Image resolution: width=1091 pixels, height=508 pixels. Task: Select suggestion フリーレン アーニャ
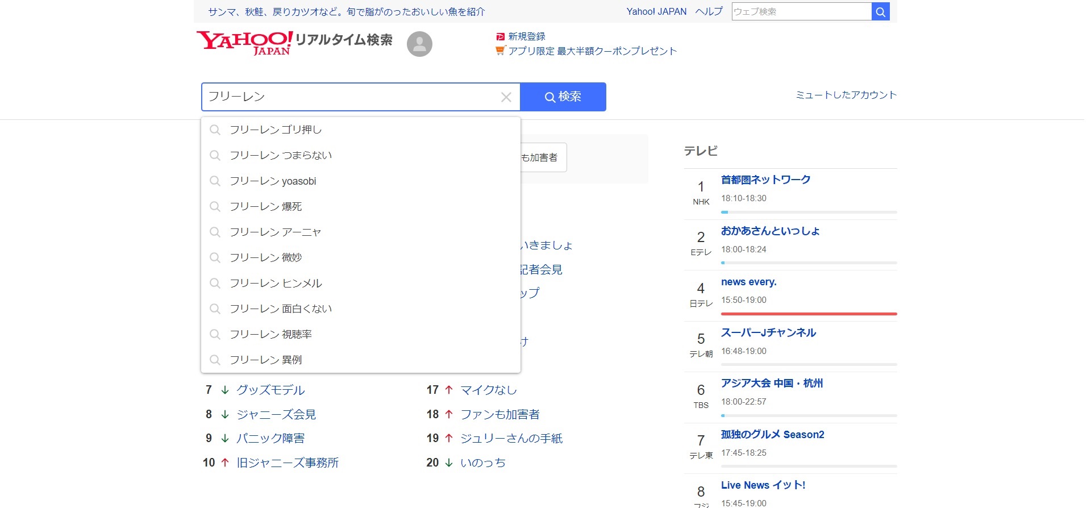tap(361, 232)
